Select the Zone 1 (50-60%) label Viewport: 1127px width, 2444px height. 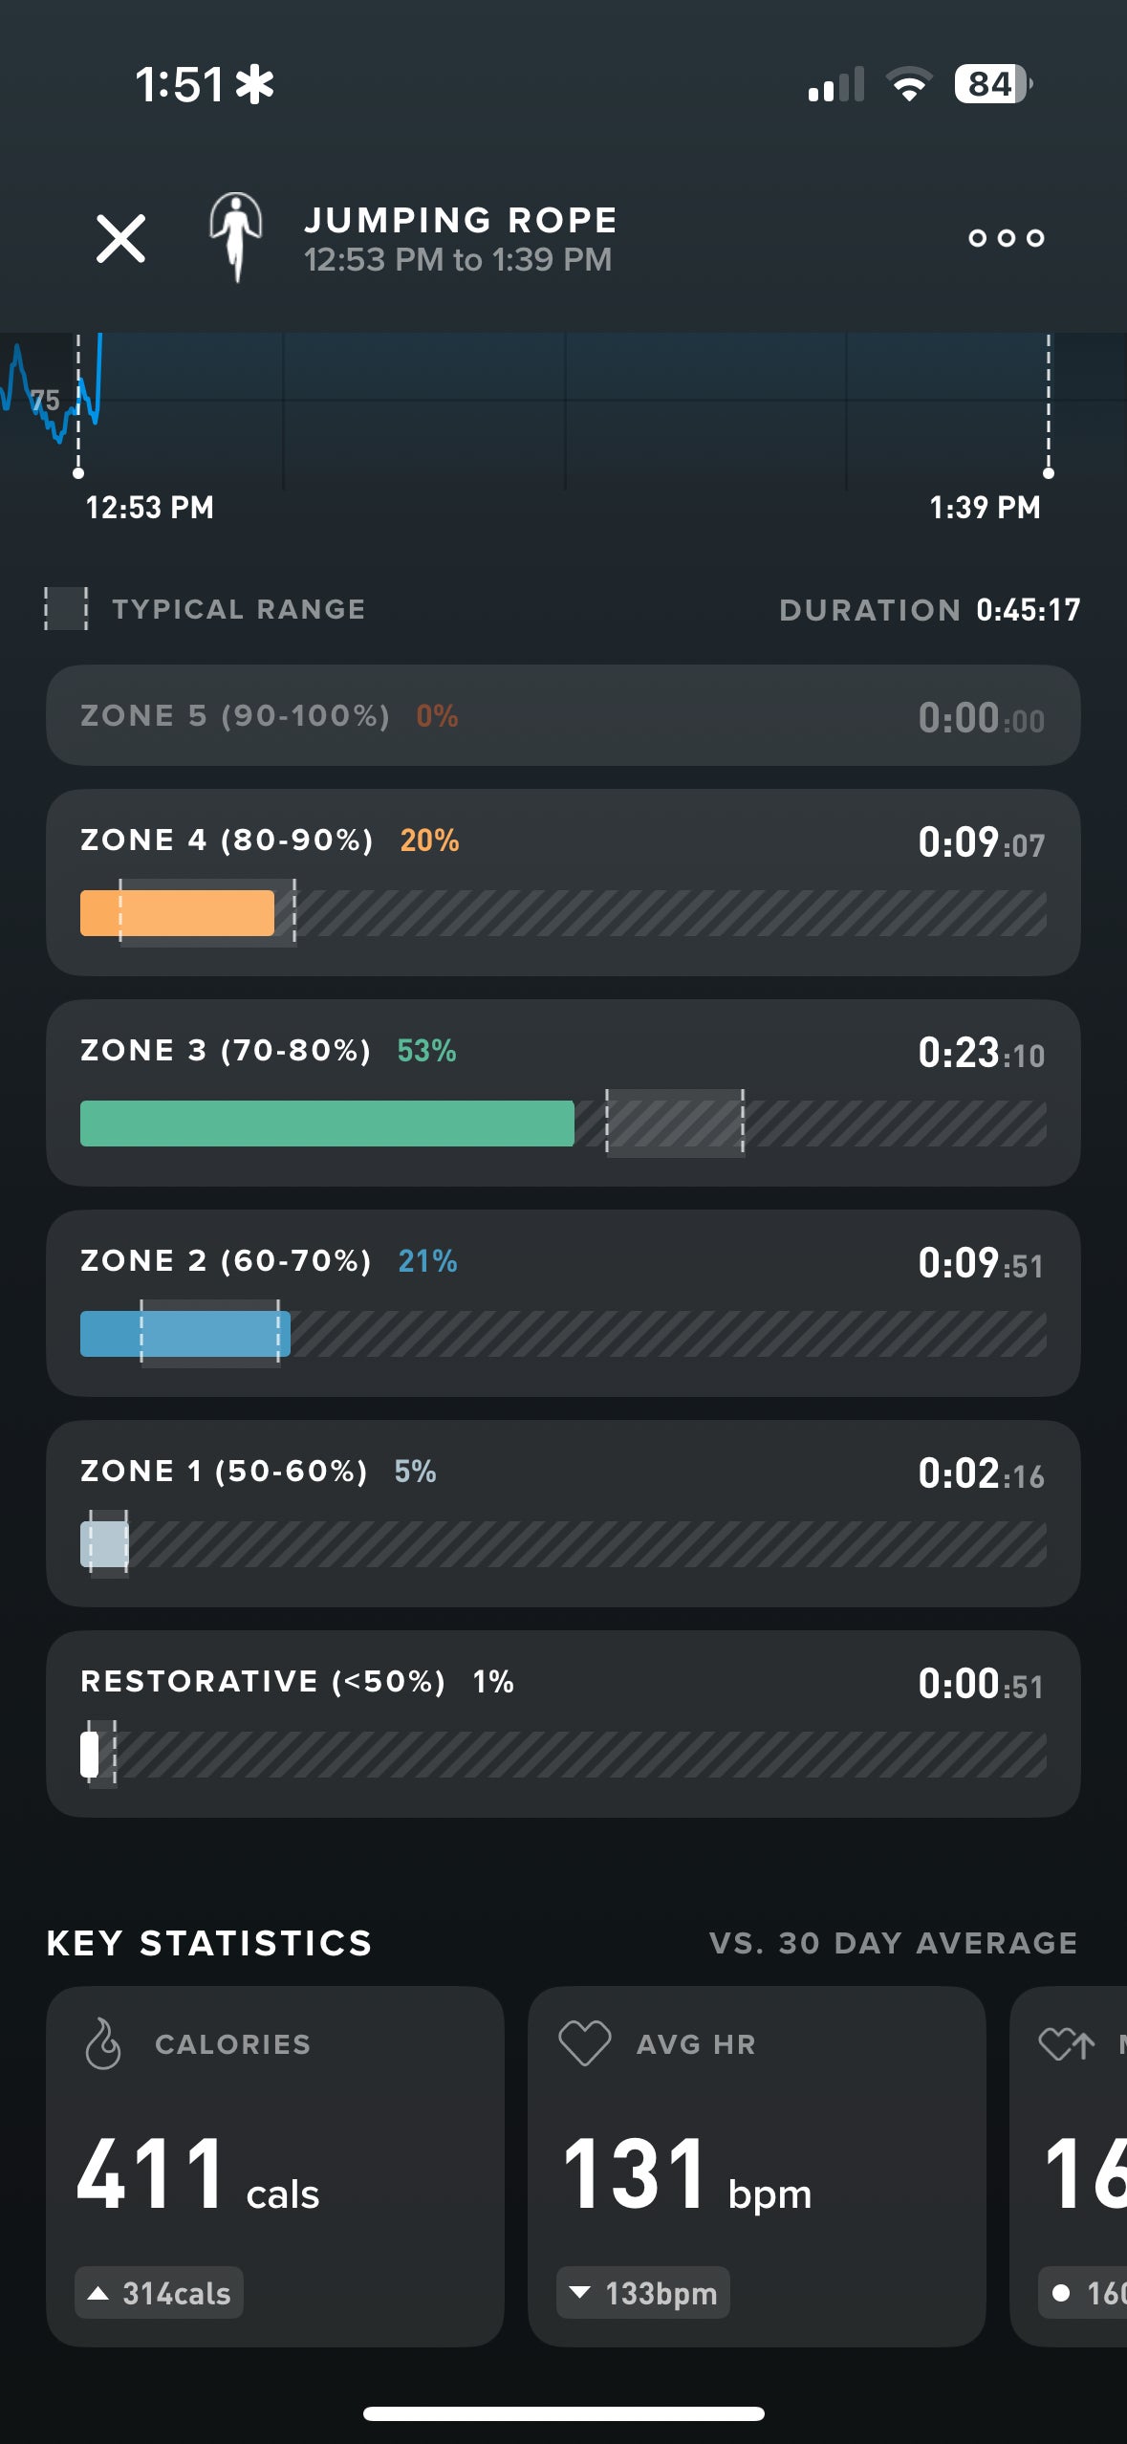click(x=224, y=1471)
